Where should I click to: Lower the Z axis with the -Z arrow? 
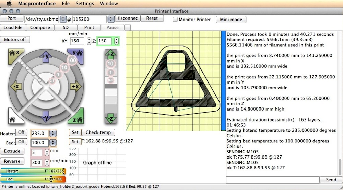pos(110,118)
